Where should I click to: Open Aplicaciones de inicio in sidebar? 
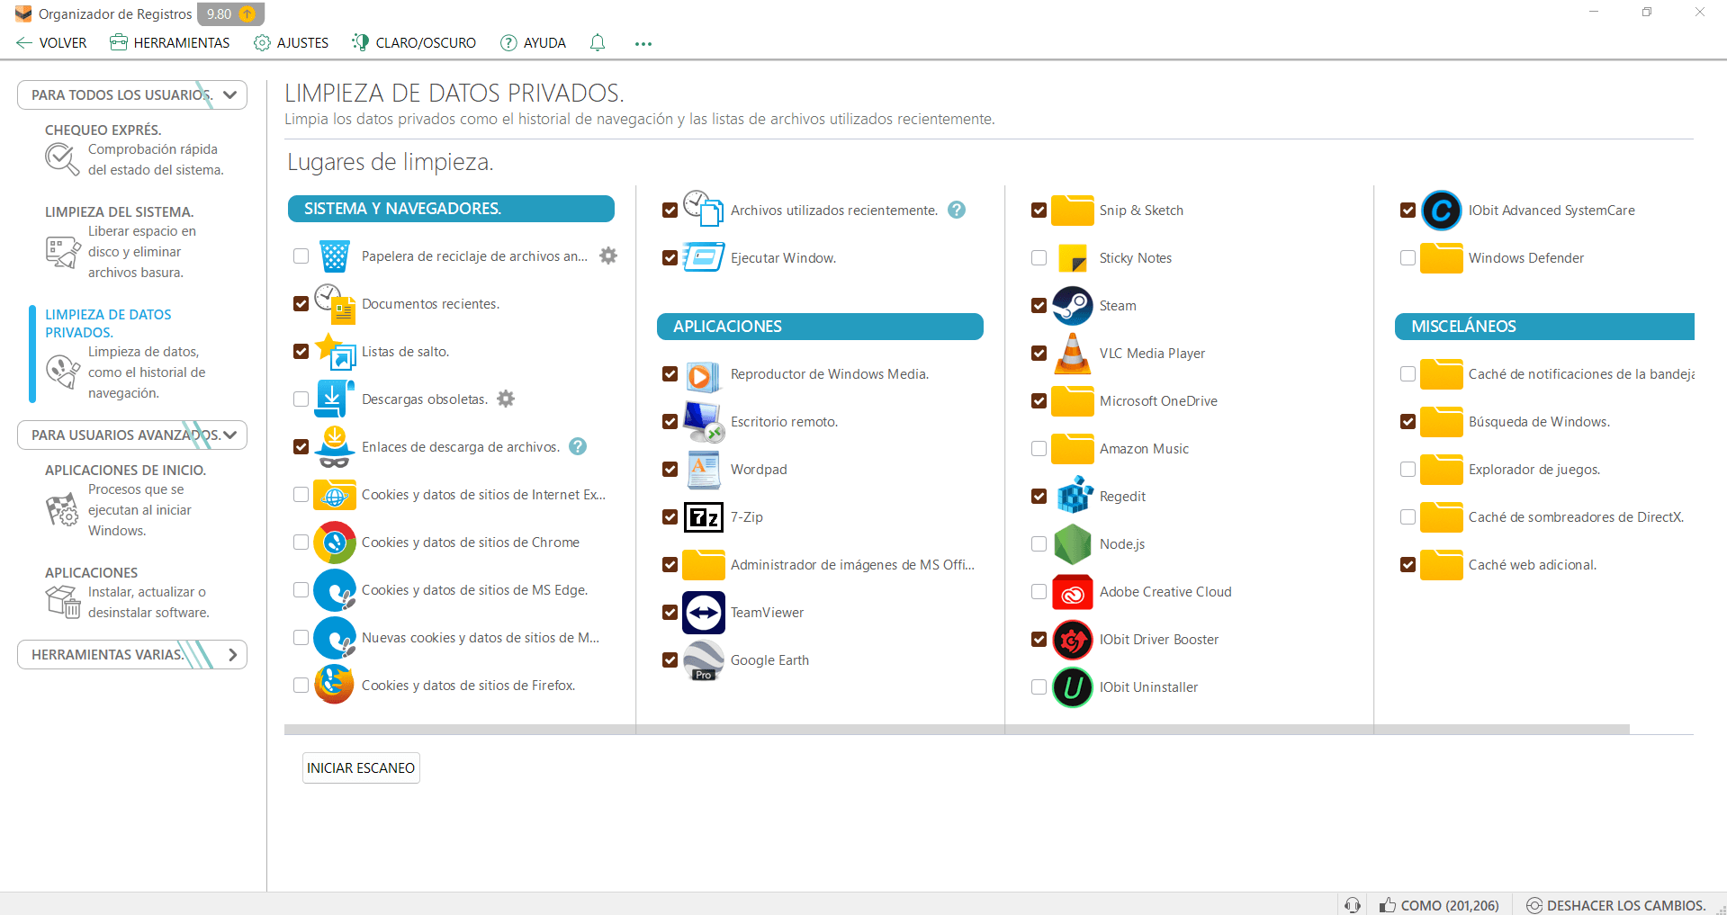pos(126,500)
